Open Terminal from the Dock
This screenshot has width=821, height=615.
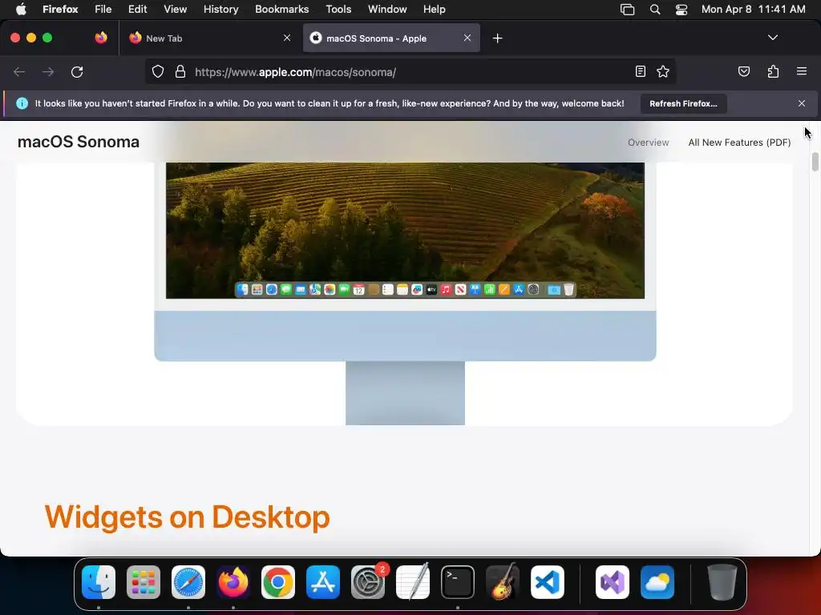(x=458, y=582)
